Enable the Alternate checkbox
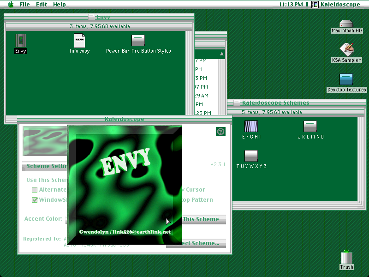 [35, 190]
